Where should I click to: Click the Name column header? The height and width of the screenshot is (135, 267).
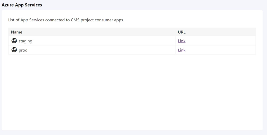(x=17, y=32)
